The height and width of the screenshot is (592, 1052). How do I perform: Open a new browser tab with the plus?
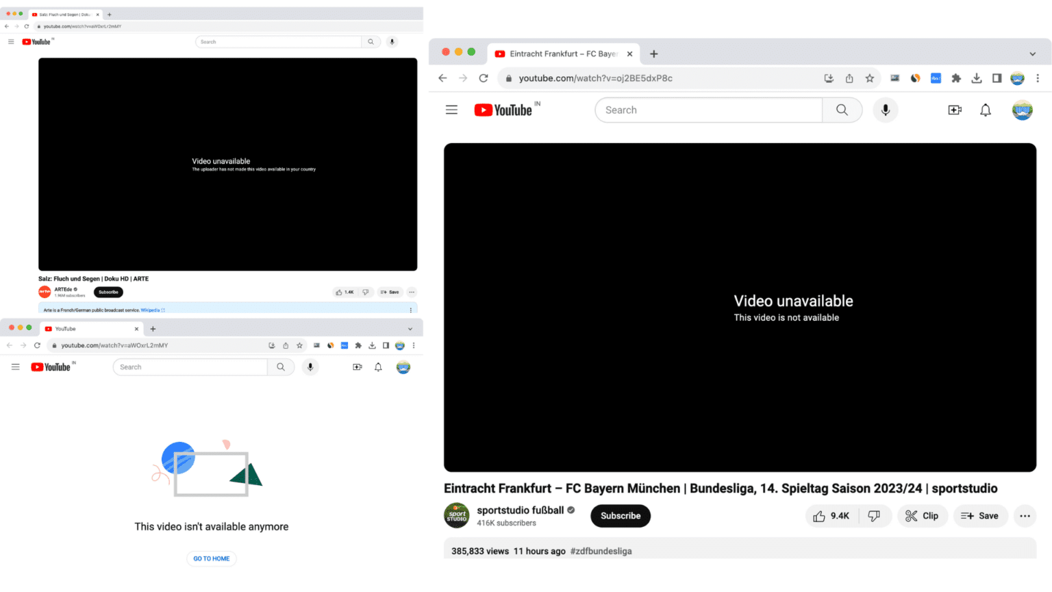coord(653,53)
